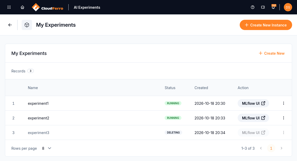Screen dimensions: 297x161
Task: Click experiment2 name
Action: (38, 118)
